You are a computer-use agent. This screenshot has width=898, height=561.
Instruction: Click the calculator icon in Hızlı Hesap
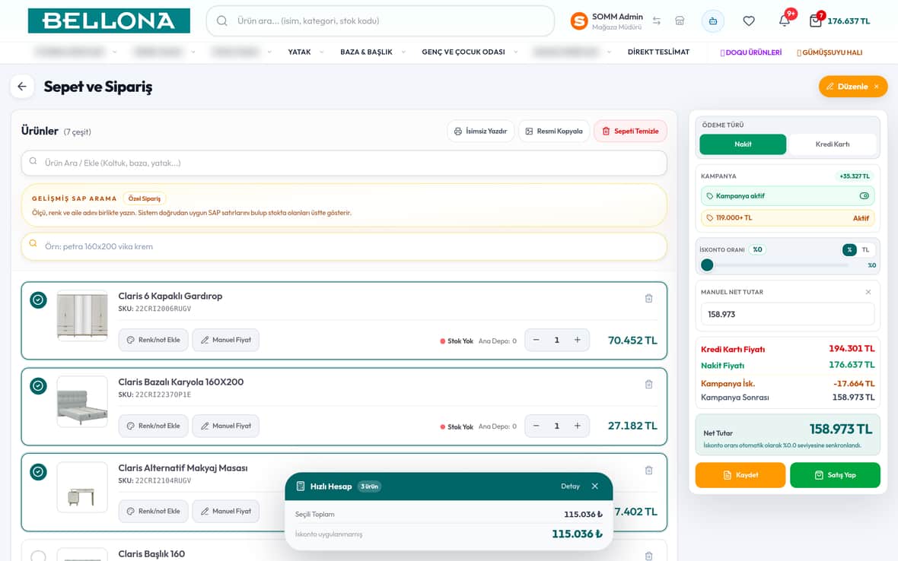[300, 486]
